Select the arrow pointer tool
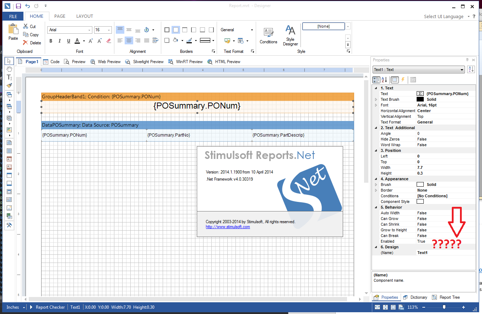This screenshot has width=482, height=314. click(x=9, y=61)
